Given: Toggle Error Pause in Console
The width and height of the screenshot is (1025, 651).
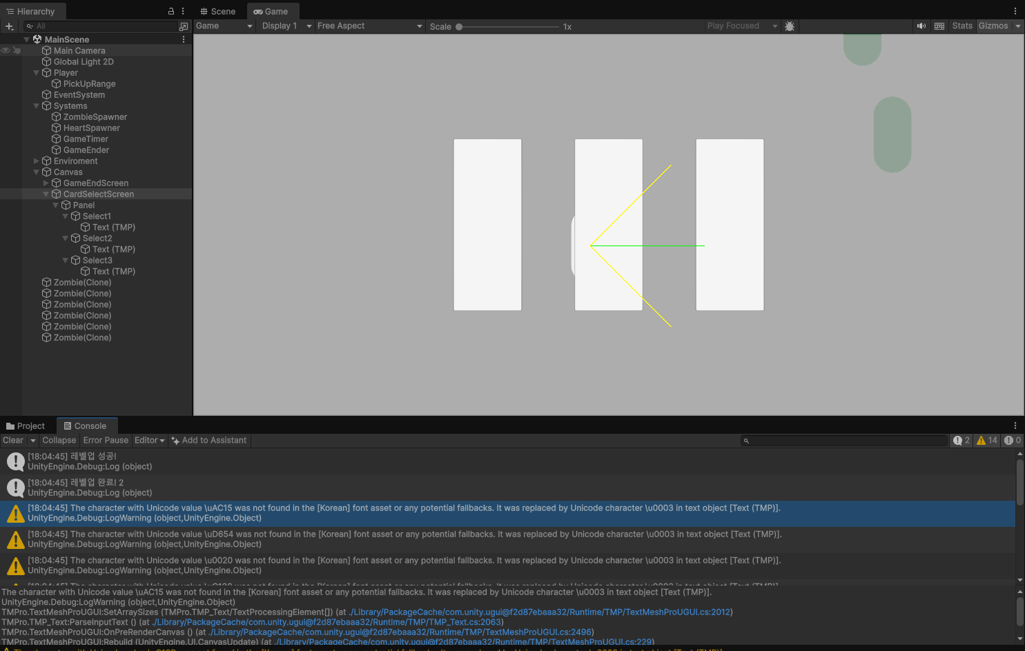Looking at the screenshot, I should point(106,440).
